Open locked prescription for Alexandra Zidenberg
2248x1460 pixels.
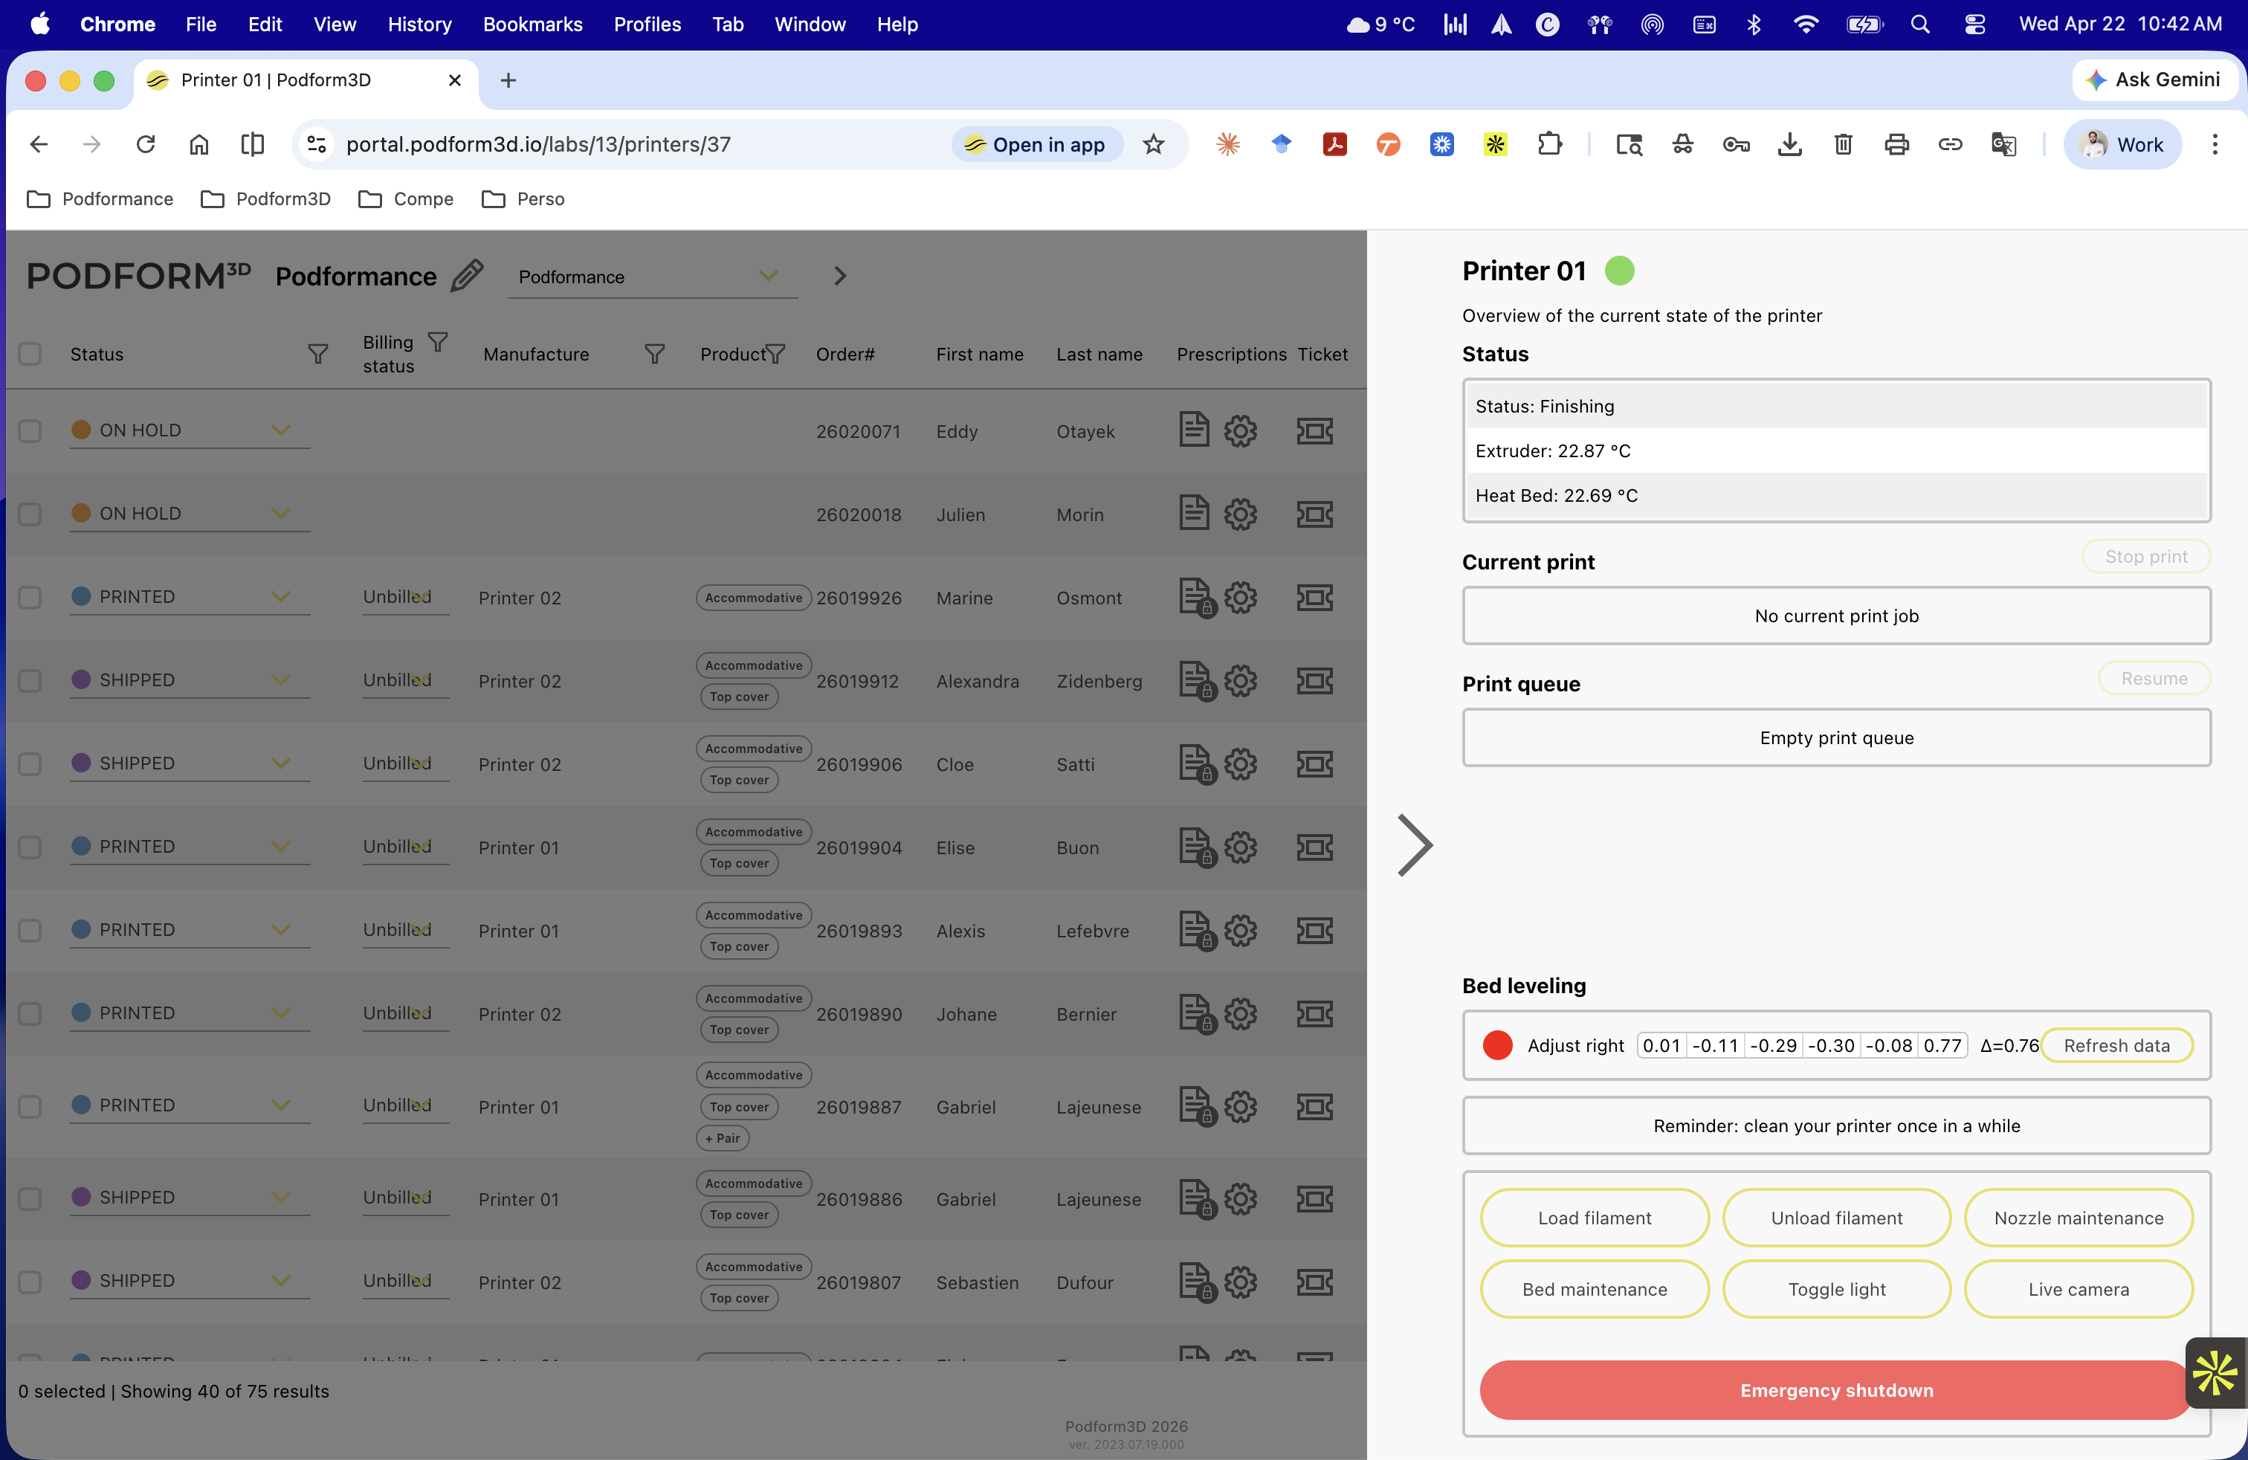(1196, 680)
